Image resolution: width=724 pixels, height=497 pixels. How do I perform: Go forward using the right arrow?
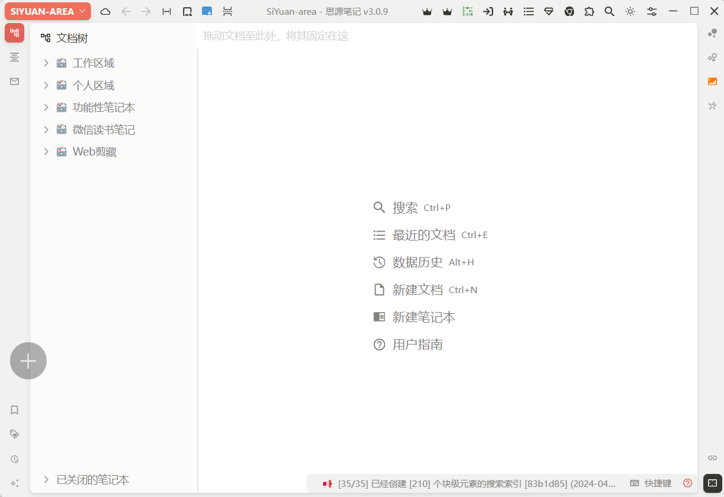(146, 11)
